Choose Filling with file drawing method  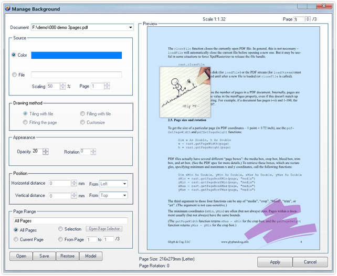point(82,114)
